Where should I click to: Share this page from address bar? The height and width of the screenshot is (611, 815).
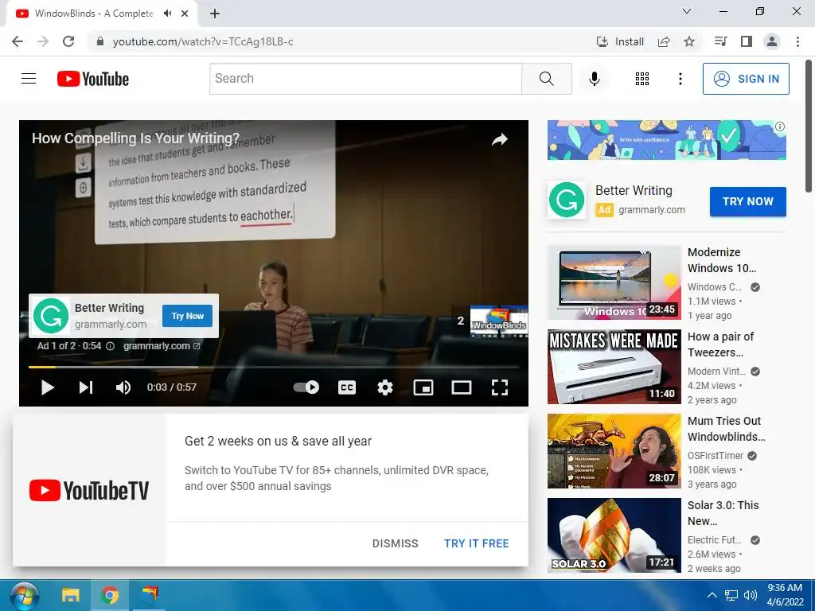point(664,41)
